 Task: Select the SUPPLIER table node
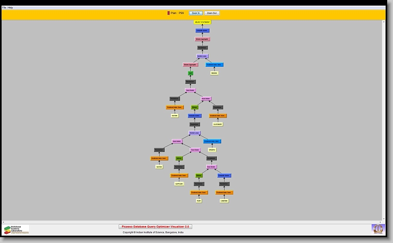point(180,184)
